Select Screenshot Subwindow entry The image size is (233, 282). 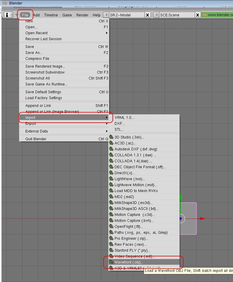(x=64, y=72)
